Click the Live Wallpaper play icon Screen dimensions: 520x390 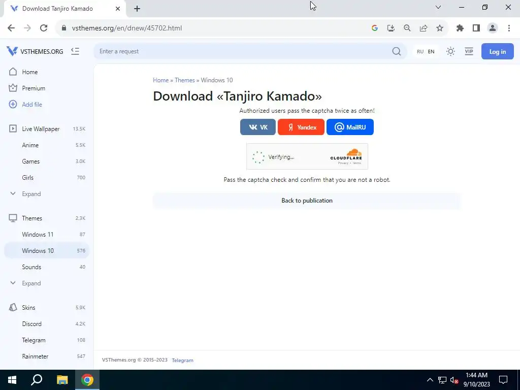(x=13, y=128)
